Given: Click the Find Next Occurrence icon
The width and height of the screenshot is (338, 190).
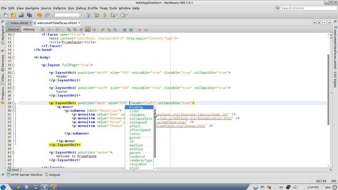Looking at the screenshot, I should point(81,30).
